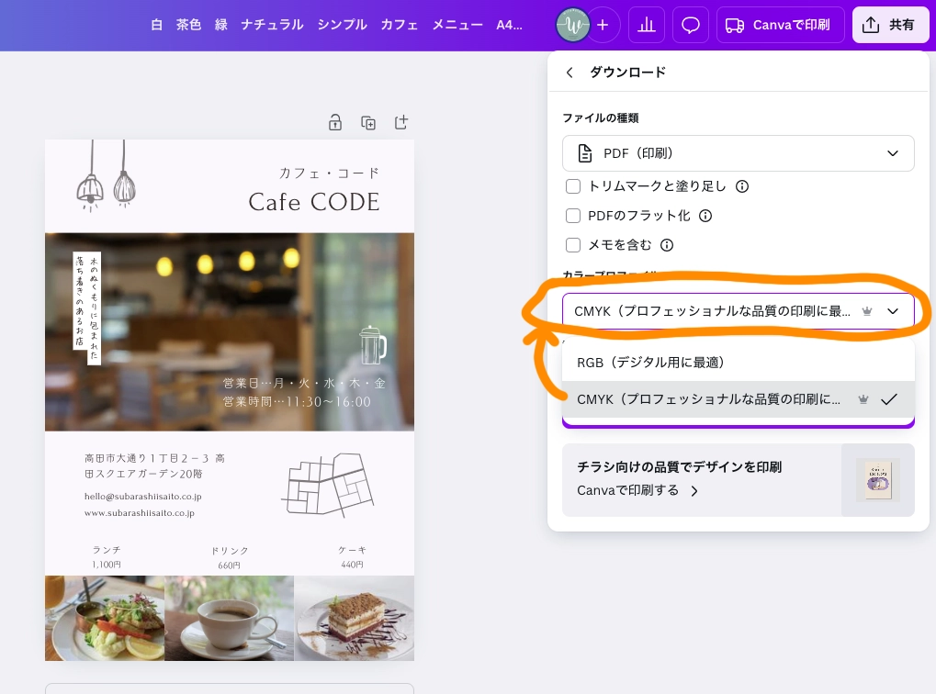Screen dimensions: 936x694
Task: Open the CMYK color profile dropdown
Action: [x=738, y=311]
